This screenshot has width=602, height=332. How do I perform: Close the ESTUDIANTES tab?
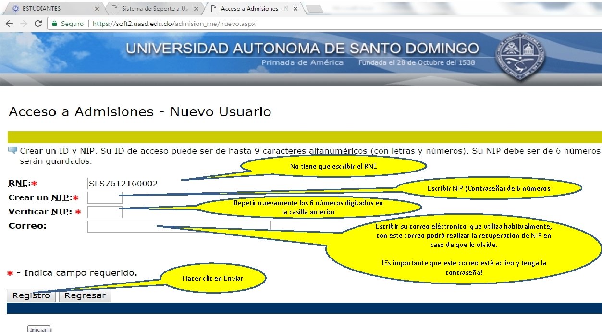click(x=97, y=9)
